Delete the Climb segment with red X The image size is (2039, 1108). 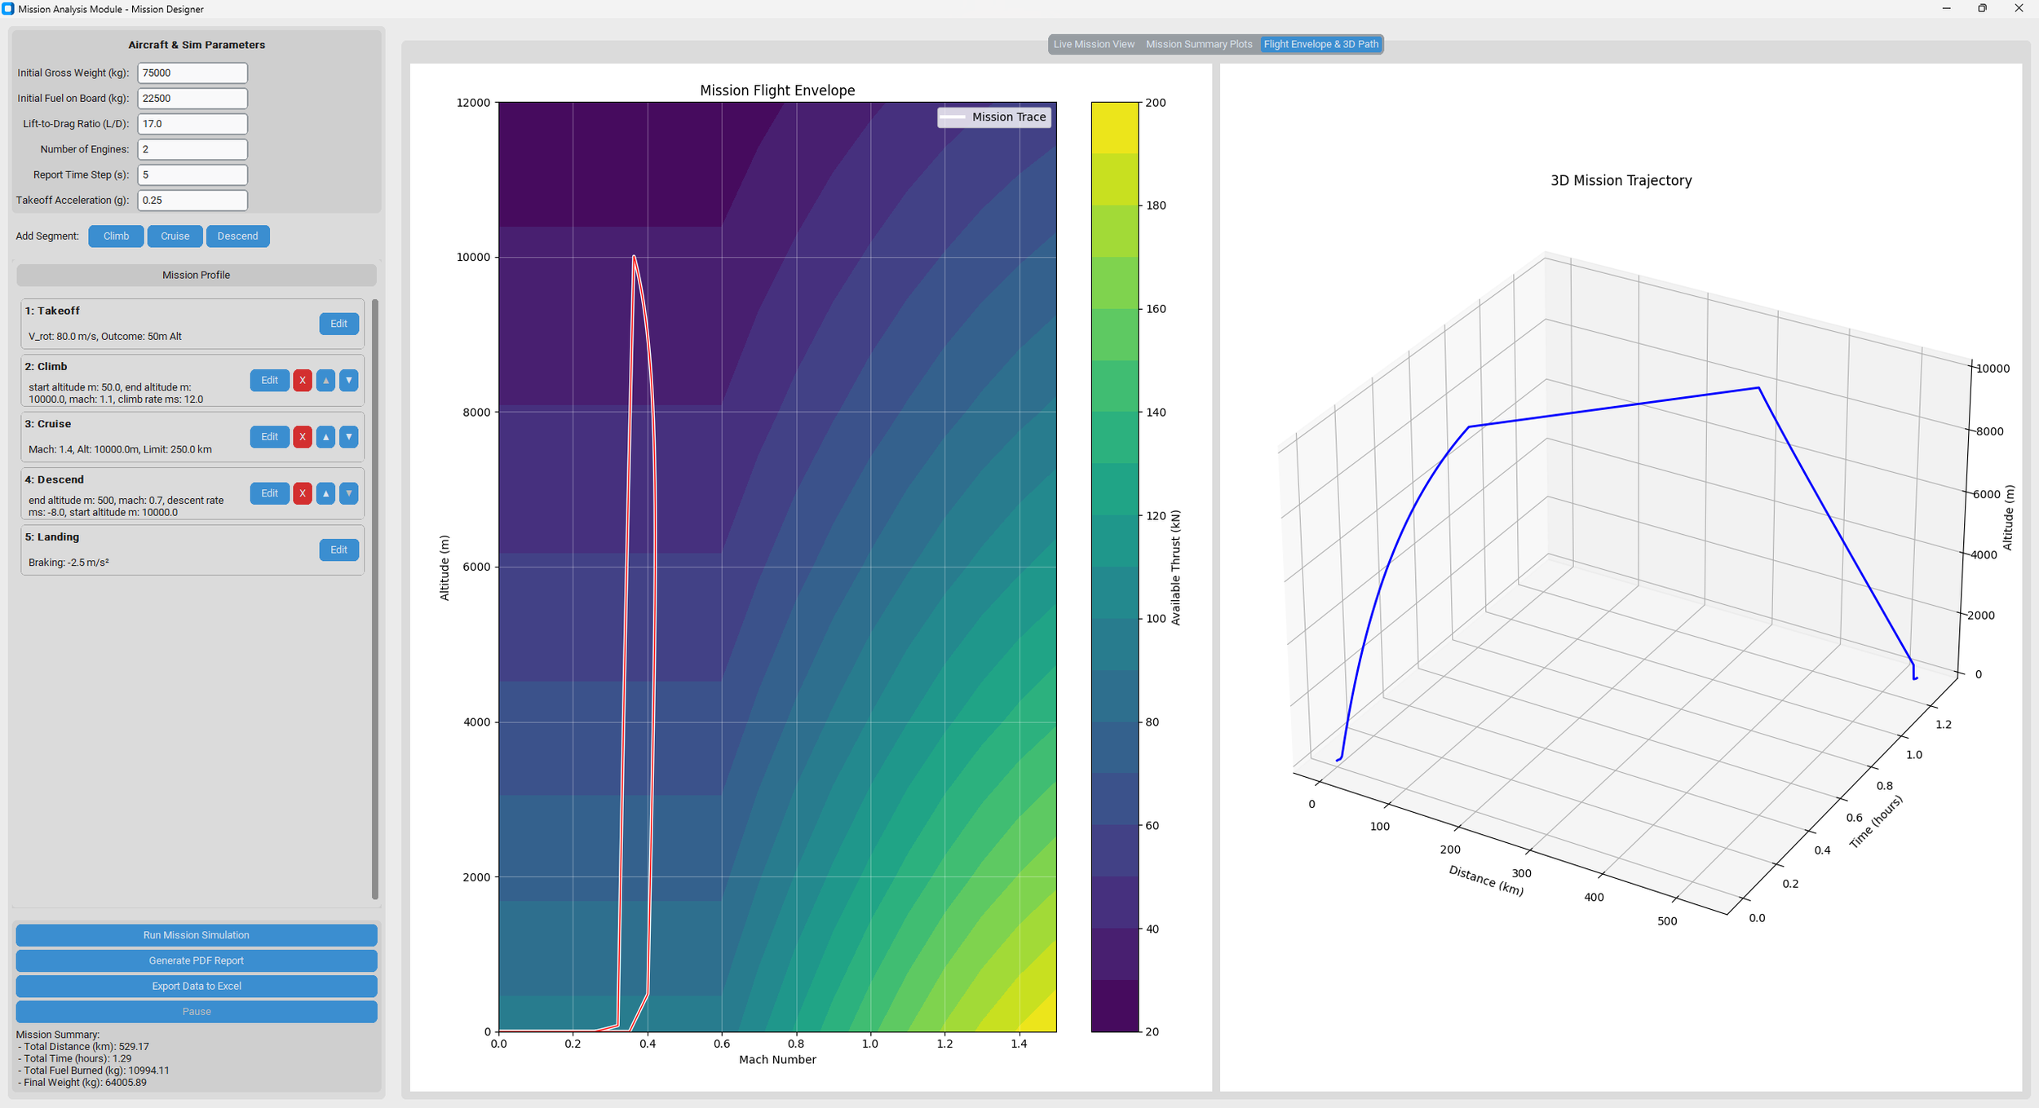point(303,380)
